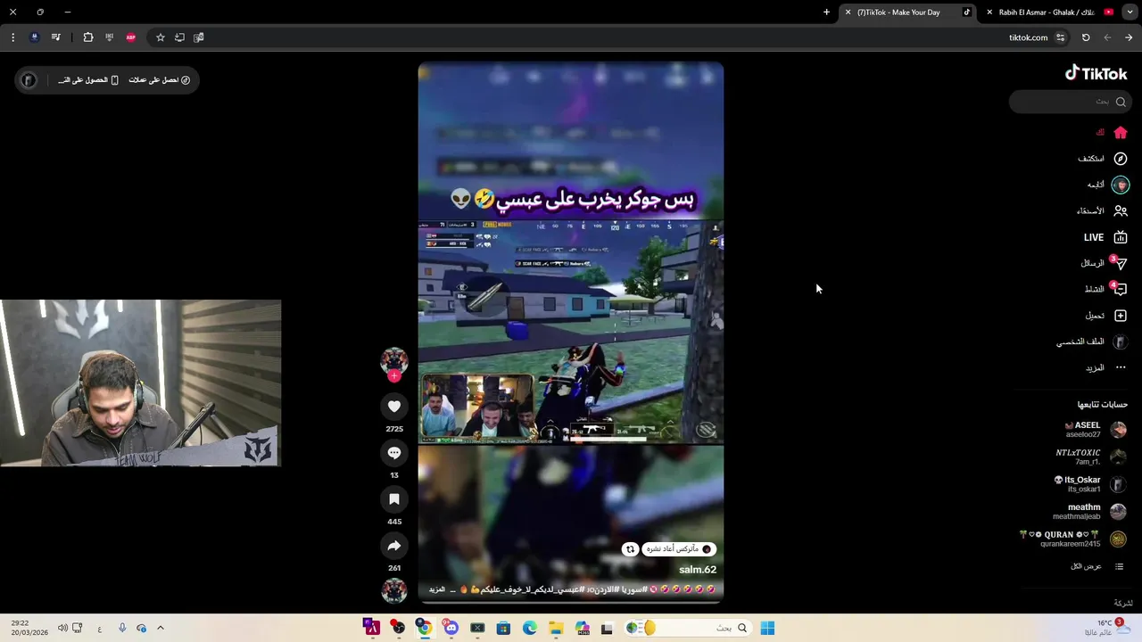This screenshot has width=1142, height=642.
Task: Open Discord from the taskbar
Action: (451, 628)
